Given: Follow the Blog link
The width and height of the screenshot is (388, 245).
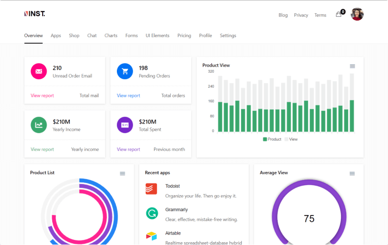Looking at the screenshot, I should tap(283, 15).
